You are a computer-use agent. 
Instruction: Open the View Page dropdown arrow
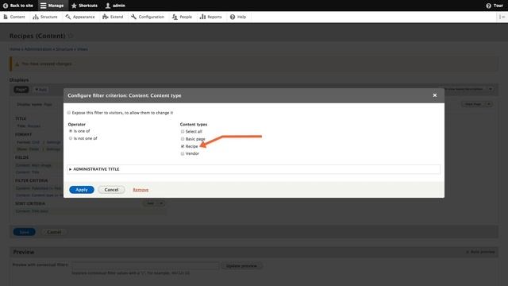[489, 104]
